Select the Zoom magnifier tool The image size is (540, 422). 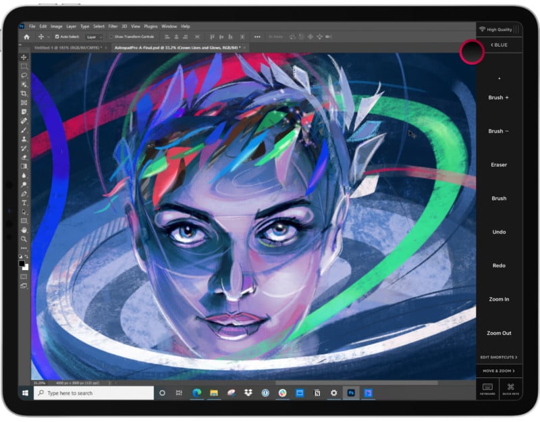(x=24, y=239)
